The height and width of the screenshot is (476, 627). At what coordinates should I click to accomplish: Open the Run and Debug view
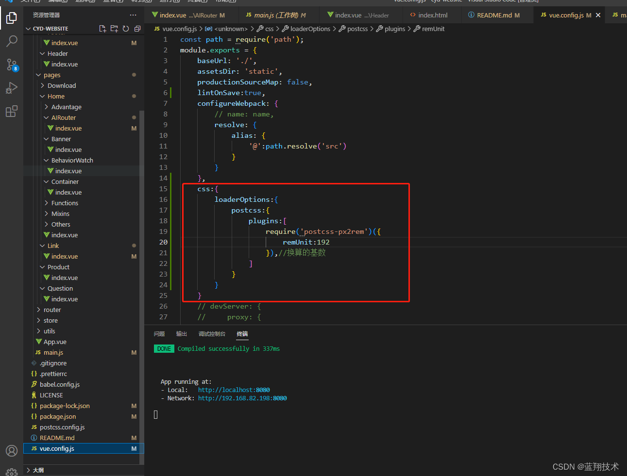coord(12,88)
